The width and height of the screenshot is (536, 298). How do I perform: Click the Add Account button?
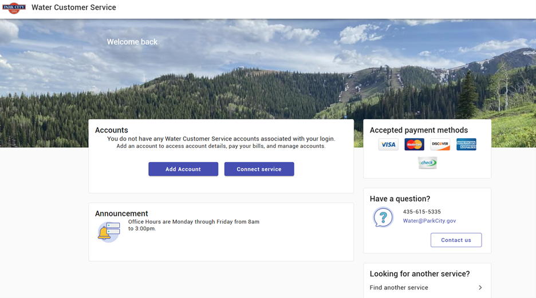(183, 169)
